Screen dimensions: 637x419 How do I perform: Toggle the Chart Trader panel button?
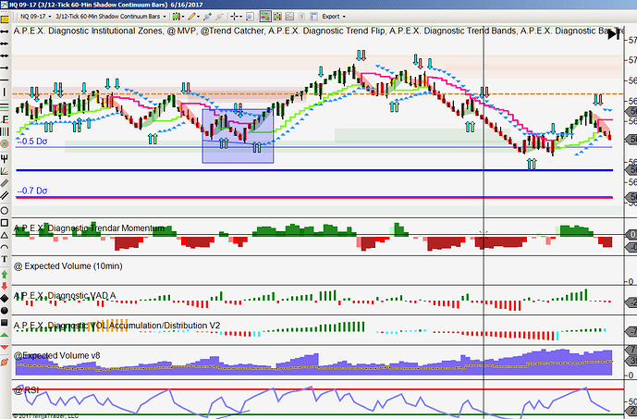click(x=265, y=17)
